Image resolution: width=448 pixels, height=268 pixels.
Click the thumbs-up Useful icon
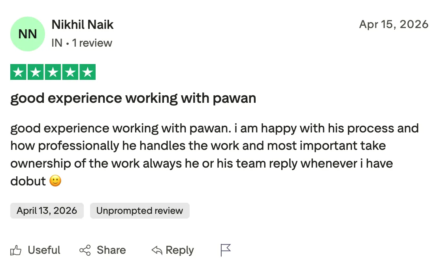(16, 250)
